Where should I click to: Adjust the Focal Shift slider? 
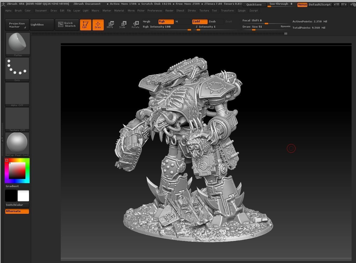266,21
